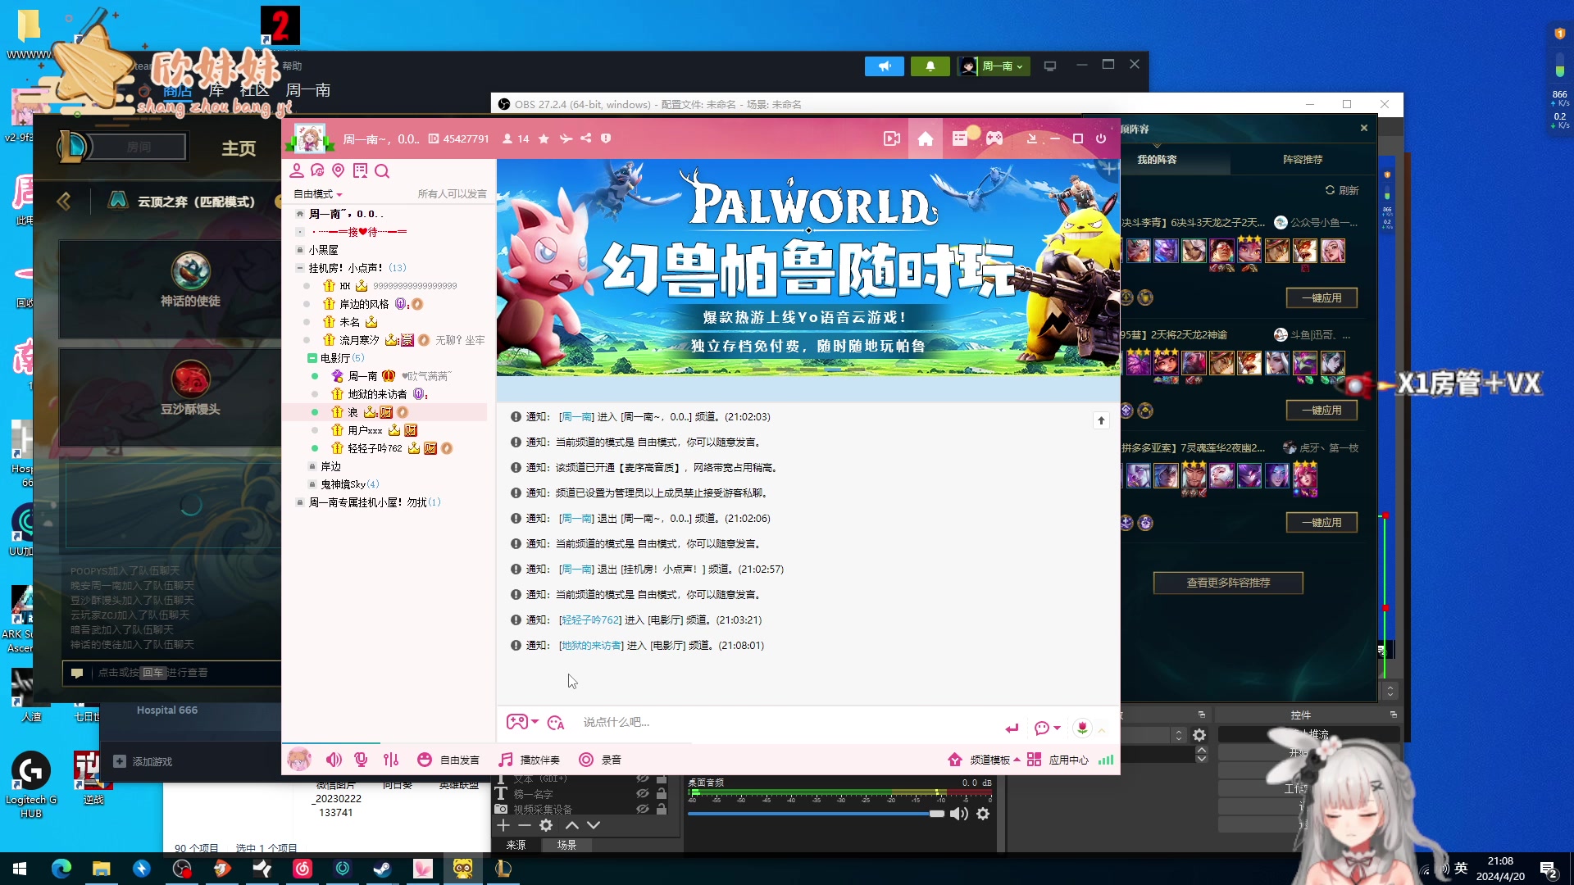Open OBS desktop audio settings gear
Image resolution: width=1574 pixels, height=885 pixels.
983,814
